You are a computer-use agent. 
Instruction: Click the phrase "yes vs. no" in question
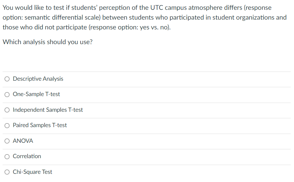(x=154, y=27)
